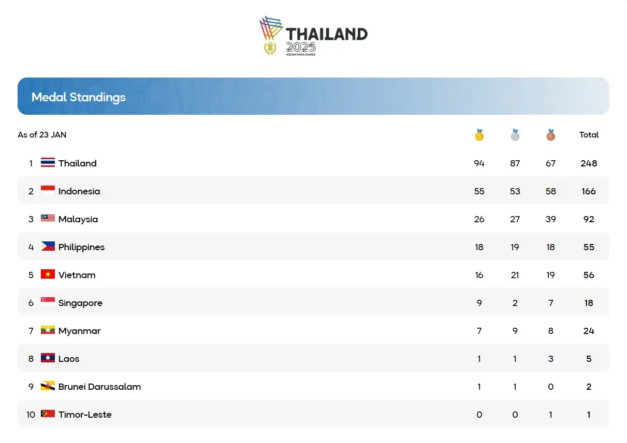Click the silver medal column icon
Image resolution: width=627 pixels, height=443 pixels.
[515, 135]
